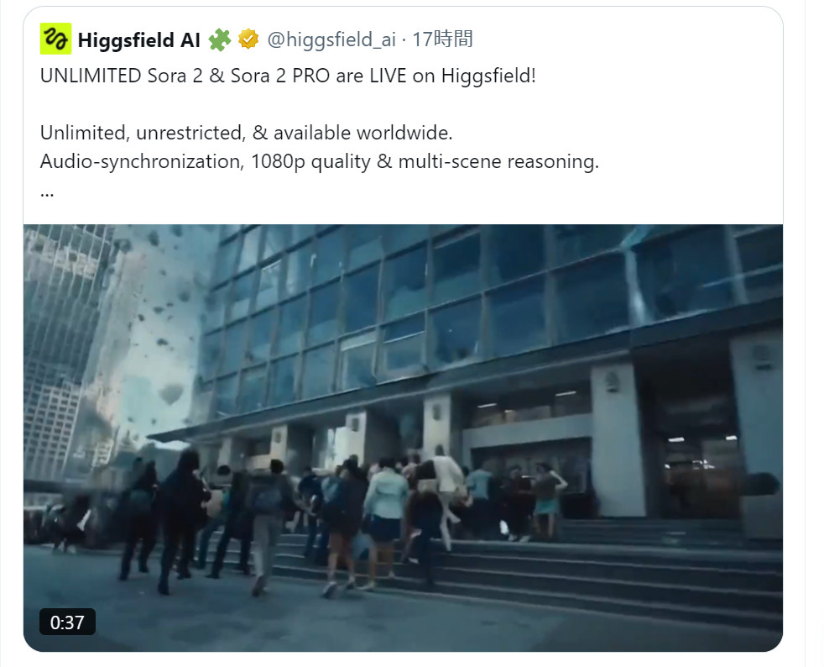Click the crowd running up the steps
824x667 pixels.
(336, 521)
